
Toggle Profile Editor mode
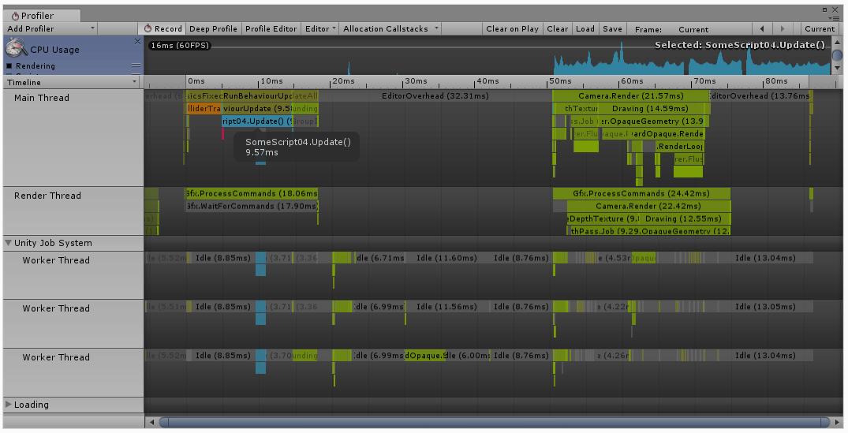271,28
